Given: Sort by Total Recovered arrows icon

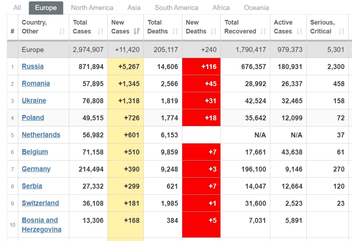Looking at the screenshot, I should point(263,31).
